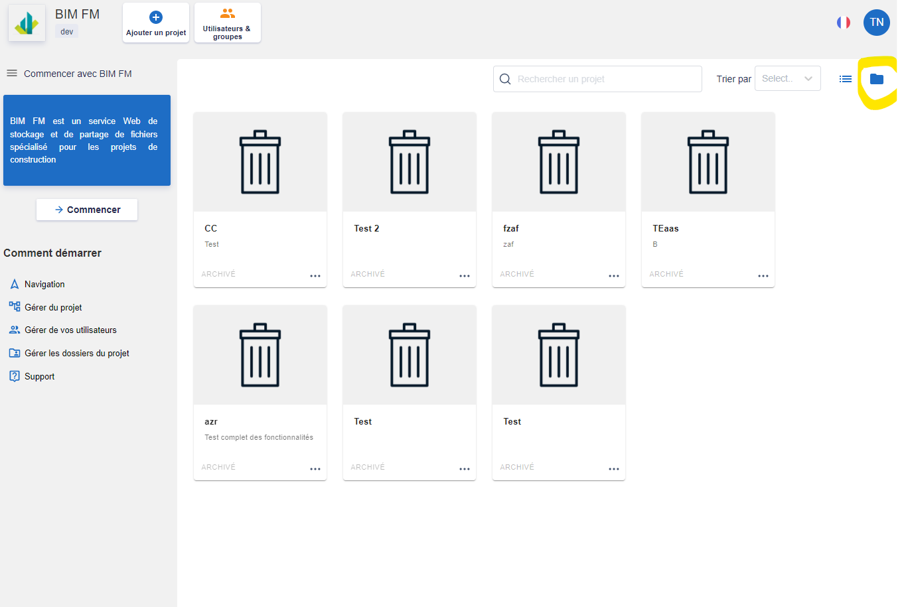Select Gérer du projet help item

[x=53, y=307]
